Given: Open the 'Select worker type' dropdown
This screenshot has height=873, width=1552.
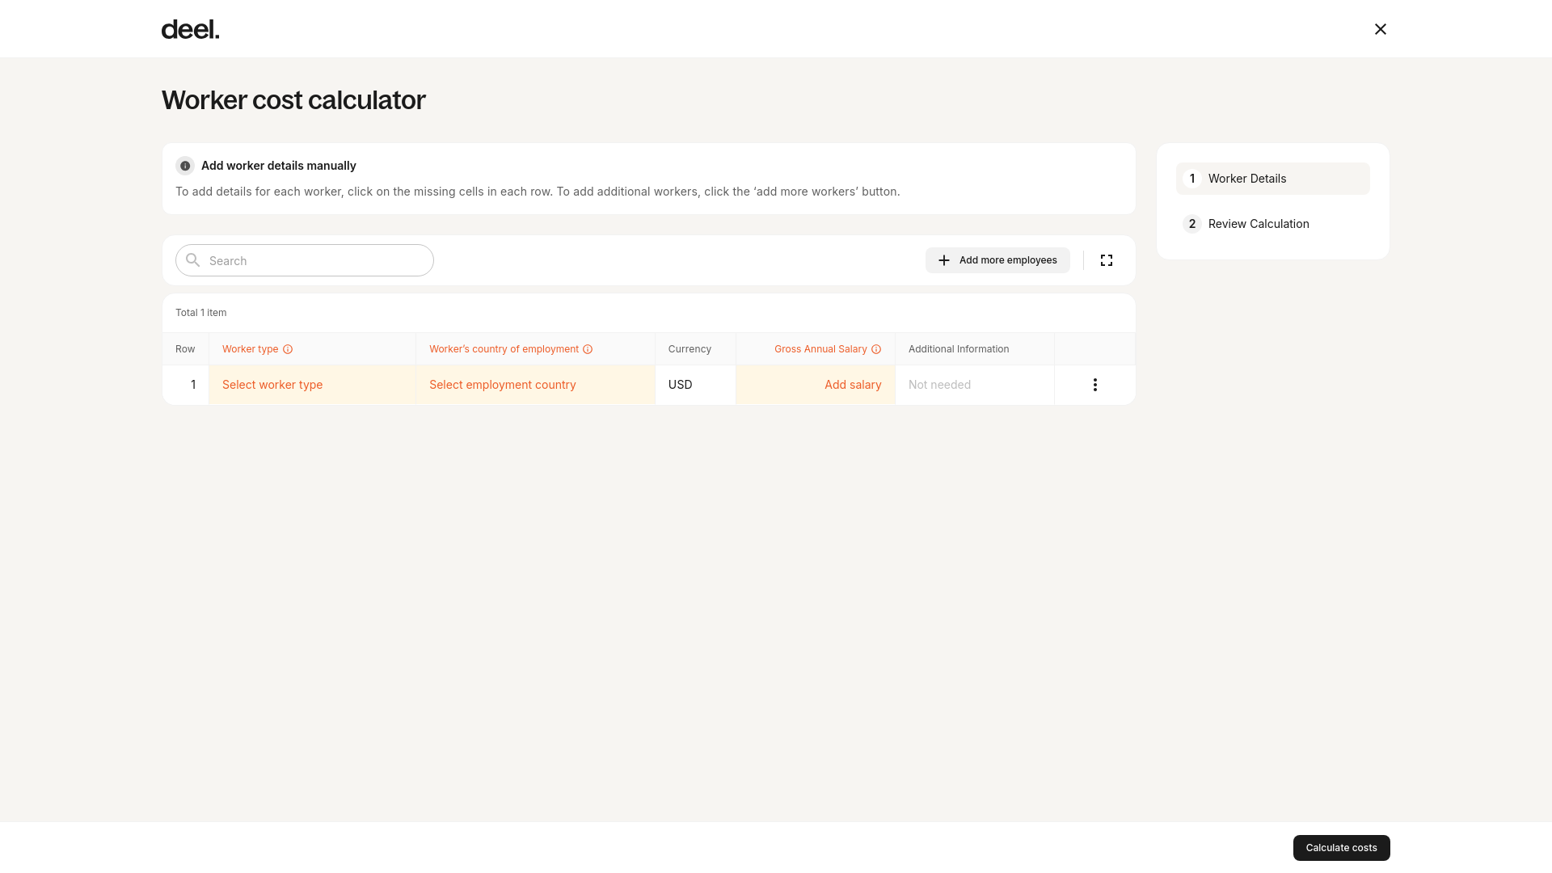Looking at the screenshot, I should [272, 384].
